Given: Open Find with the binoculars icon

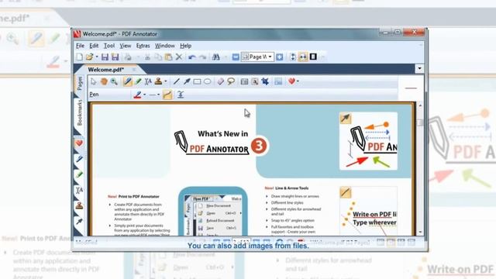Looking at the screenshot, I should point(216,57).
